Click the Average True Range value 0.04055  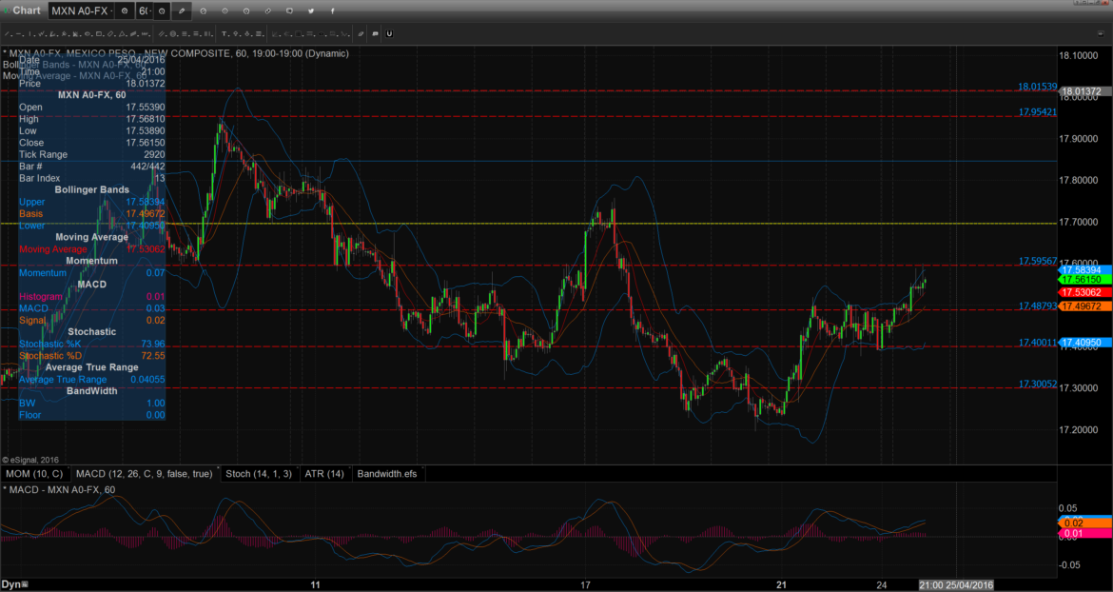coord(147,379)
